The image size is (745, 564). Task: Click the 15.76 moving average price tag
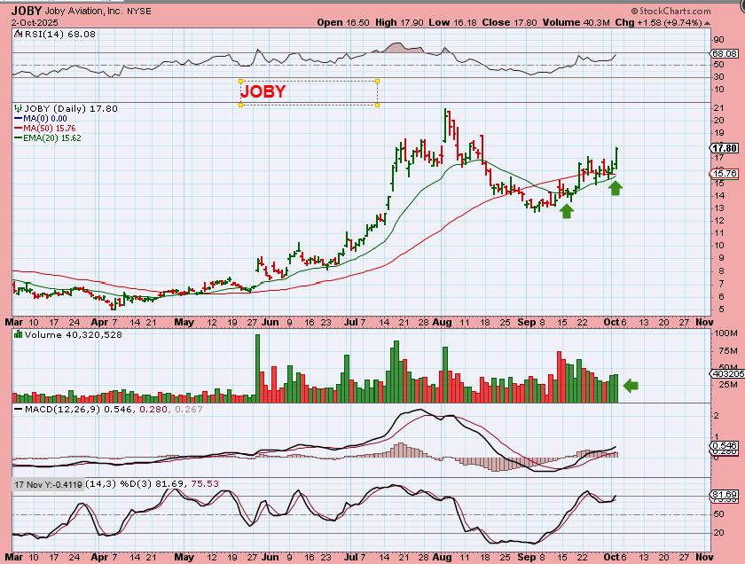tap(725, 174)
